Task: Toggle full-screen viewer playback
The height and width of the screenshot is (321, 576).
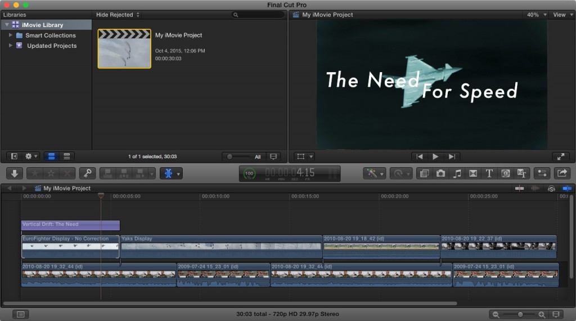Action: pyautogui.click(x=561, y=157)
